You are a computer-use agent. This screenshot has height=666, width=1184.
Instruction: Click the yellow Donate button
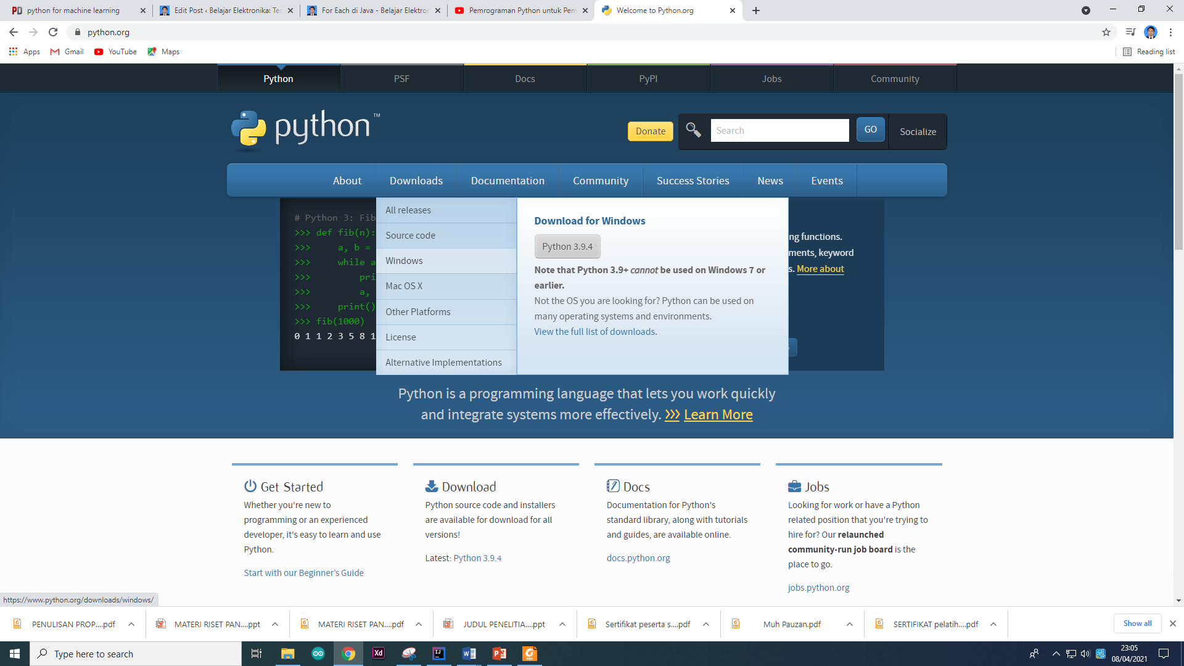point(651,131)
